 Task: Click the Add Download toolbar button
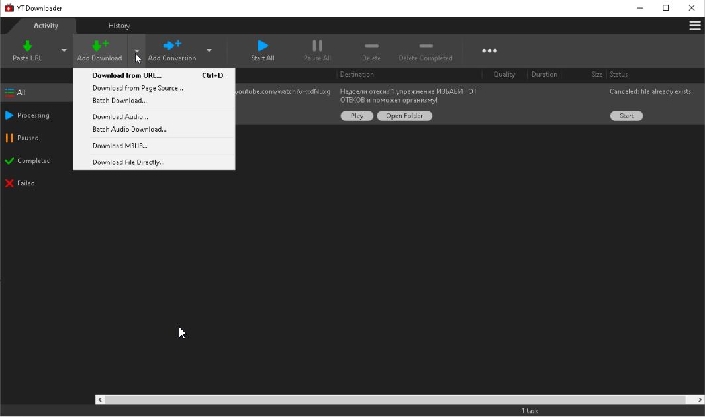pos(100,50)
